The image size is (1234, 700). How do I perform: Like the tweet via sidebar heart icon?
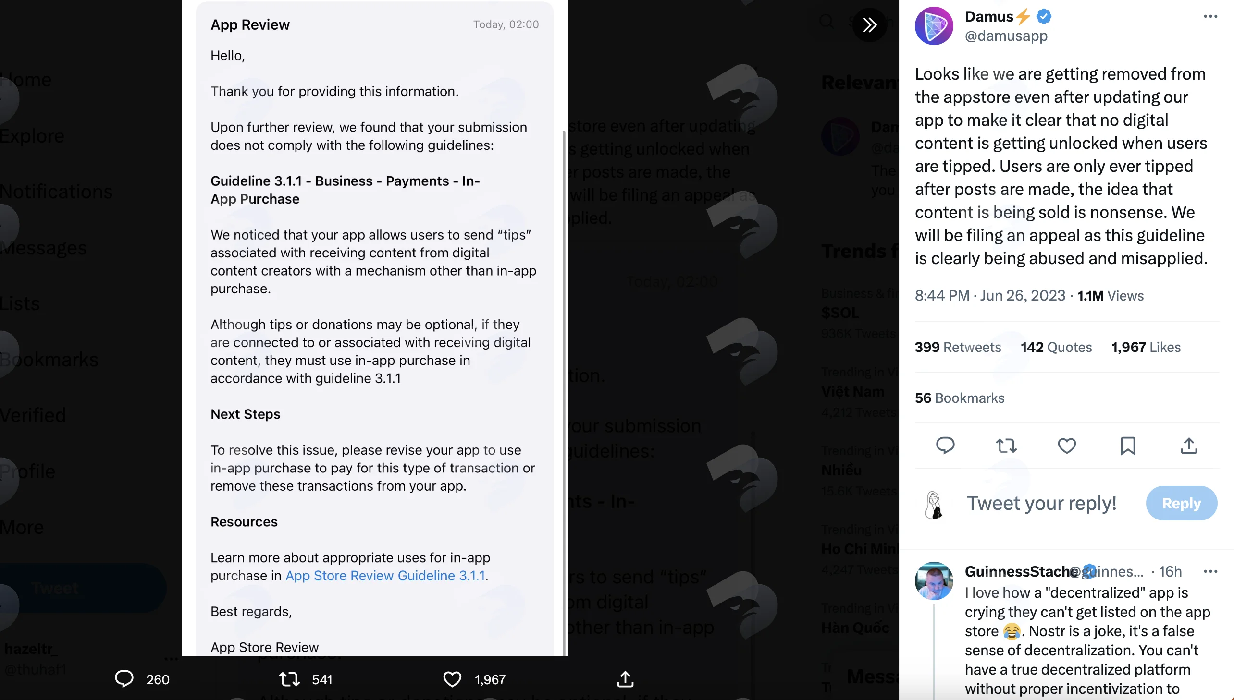click(1067, 446)
